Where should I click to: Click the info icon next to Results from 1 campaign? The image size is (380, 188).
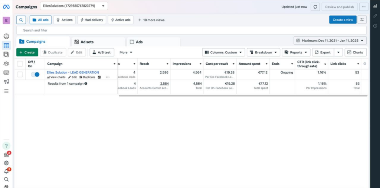(86, 84)
